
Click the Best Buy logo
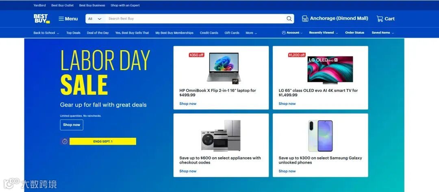[x=42, y=19]
